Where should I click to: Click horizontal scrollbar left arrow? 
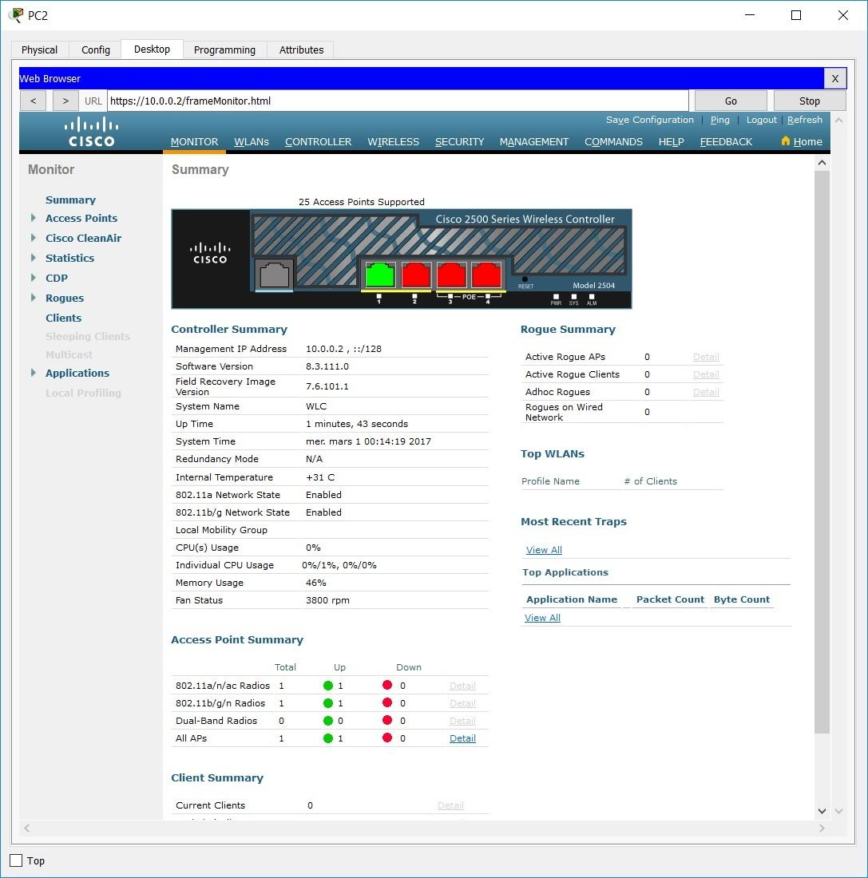(x=27, y=828)
